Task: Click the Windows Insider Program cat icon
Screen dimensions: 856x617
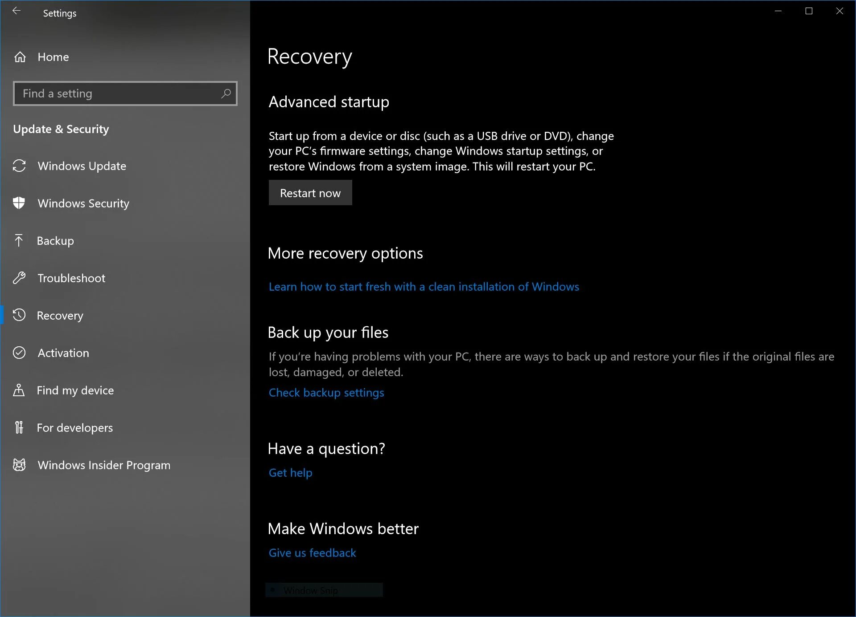Action: coord(19,465)
